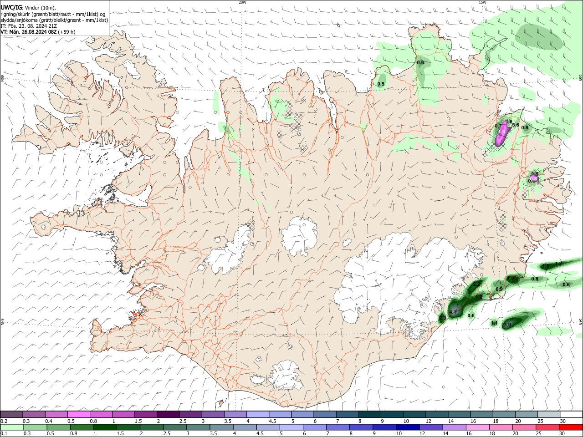
Task: Click the "0.1" label in lower legend row
Action: (5, 434)
